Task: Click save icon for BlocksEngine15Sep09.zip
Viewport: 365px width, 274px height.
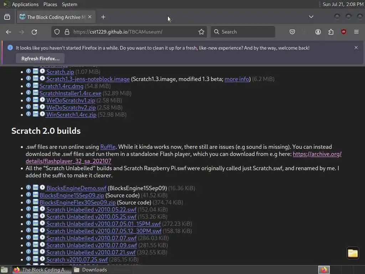Action: coord(35,194)
